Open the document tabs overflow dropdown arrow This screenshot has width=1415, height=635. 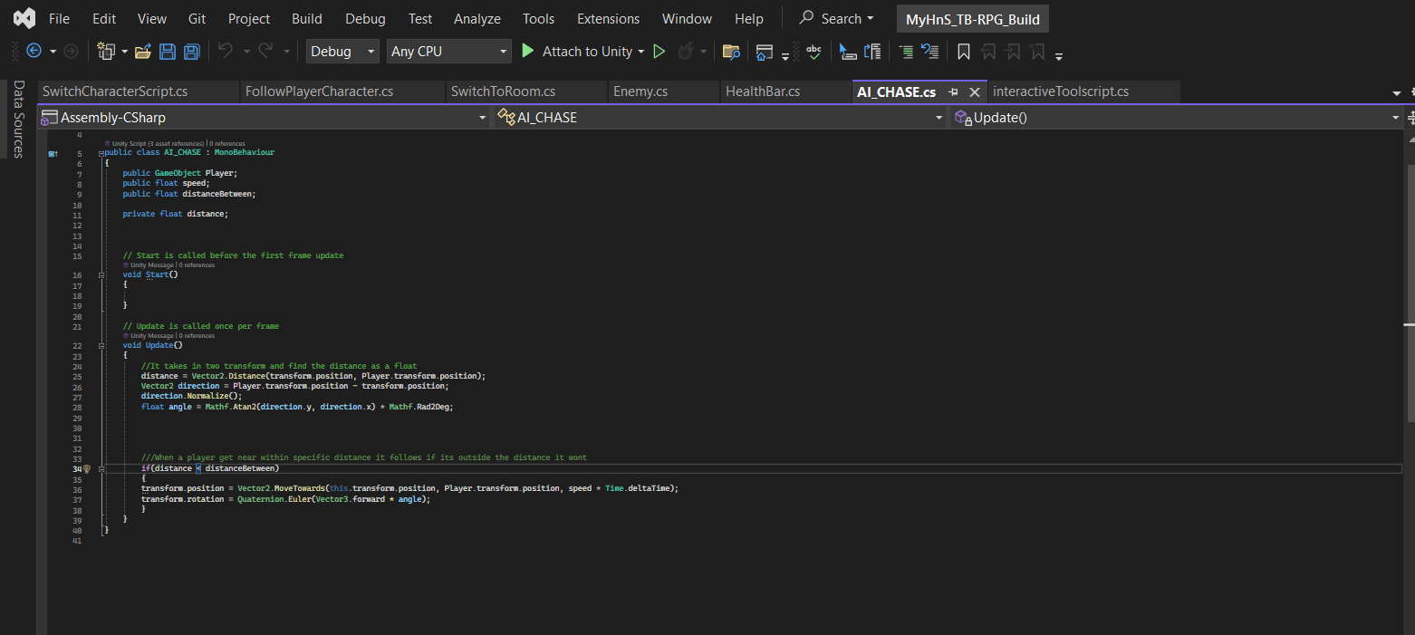point(1397,92)
